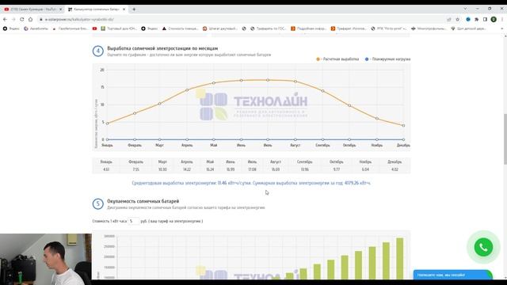Image resolution: width=507 pixels, height=285 pixels.
Task: Open the YouTube icon-only bookmark
Action: tap(94, 28)
